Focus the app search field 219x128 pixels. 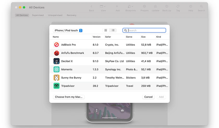(x=144, y=30)
